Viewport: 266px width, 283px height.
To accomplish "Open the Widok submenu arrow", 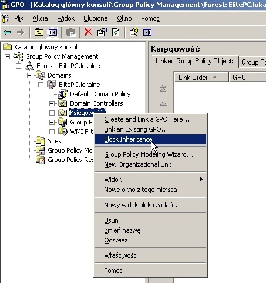I will 201,180.
